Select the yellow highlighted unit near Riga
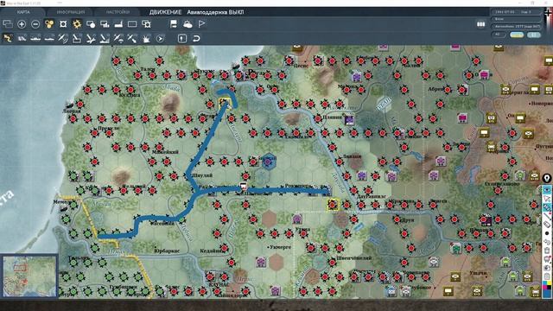Image resolution: width=553 pixels, height=311 pixels. point(225,103)
